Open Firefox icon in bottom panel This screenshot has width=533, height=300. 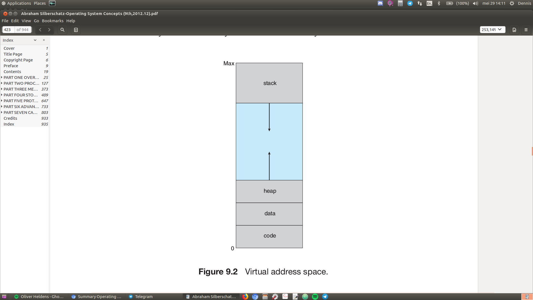click(245, 297)
